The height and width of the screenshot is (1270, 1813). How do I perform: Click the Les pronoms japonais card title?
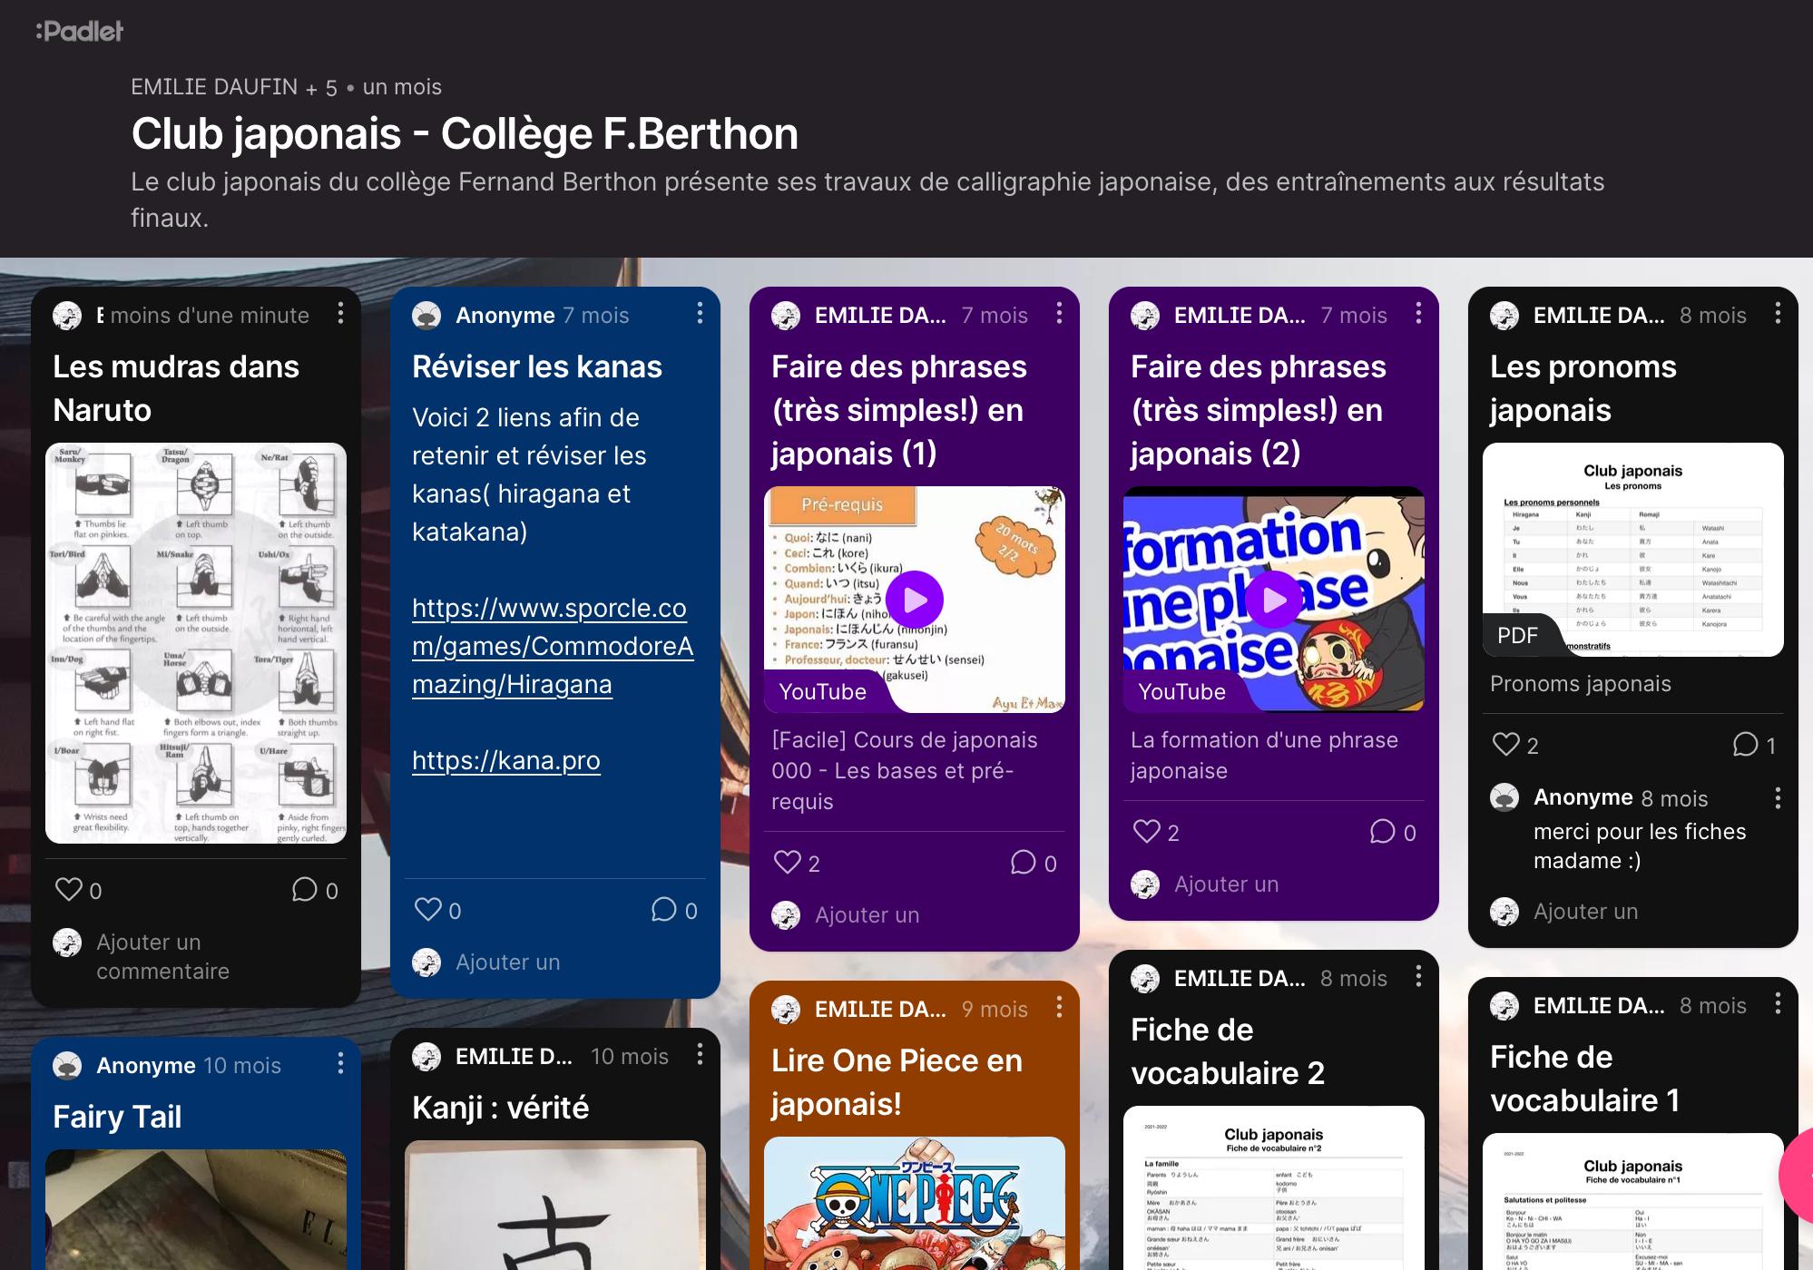(1583, 388)
